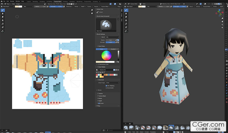
Task: Click the Color button in Color Picker
Action: 102,49
